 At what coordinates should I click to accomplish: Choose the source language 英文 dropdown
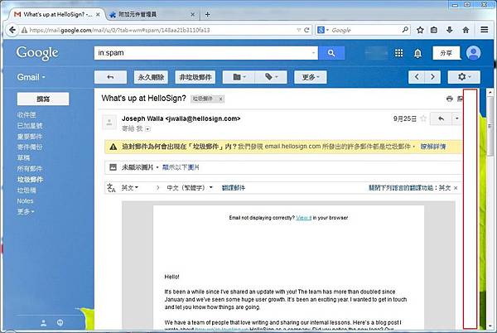coord(130,187)
